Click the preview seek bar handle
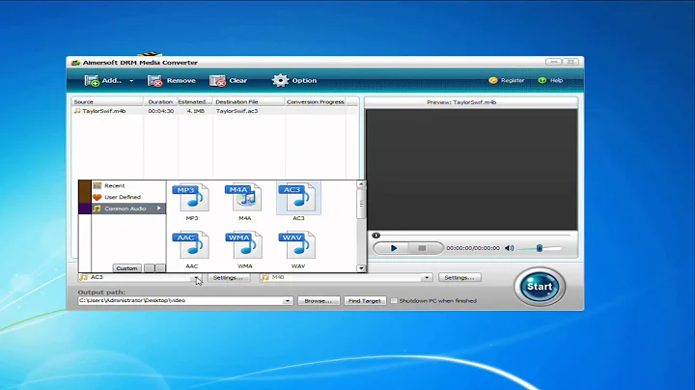Screen dimensions: 695x390 [x=375, y=236]
